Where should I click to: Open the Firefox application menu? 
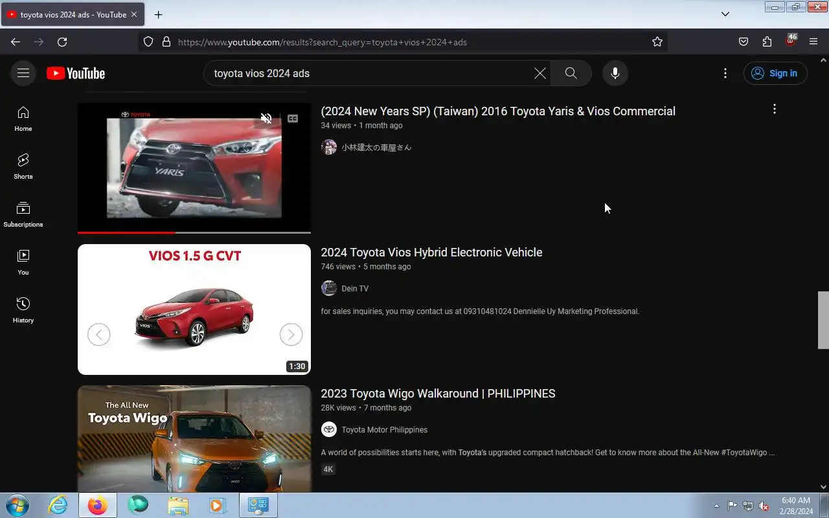[x=813, y=41]
